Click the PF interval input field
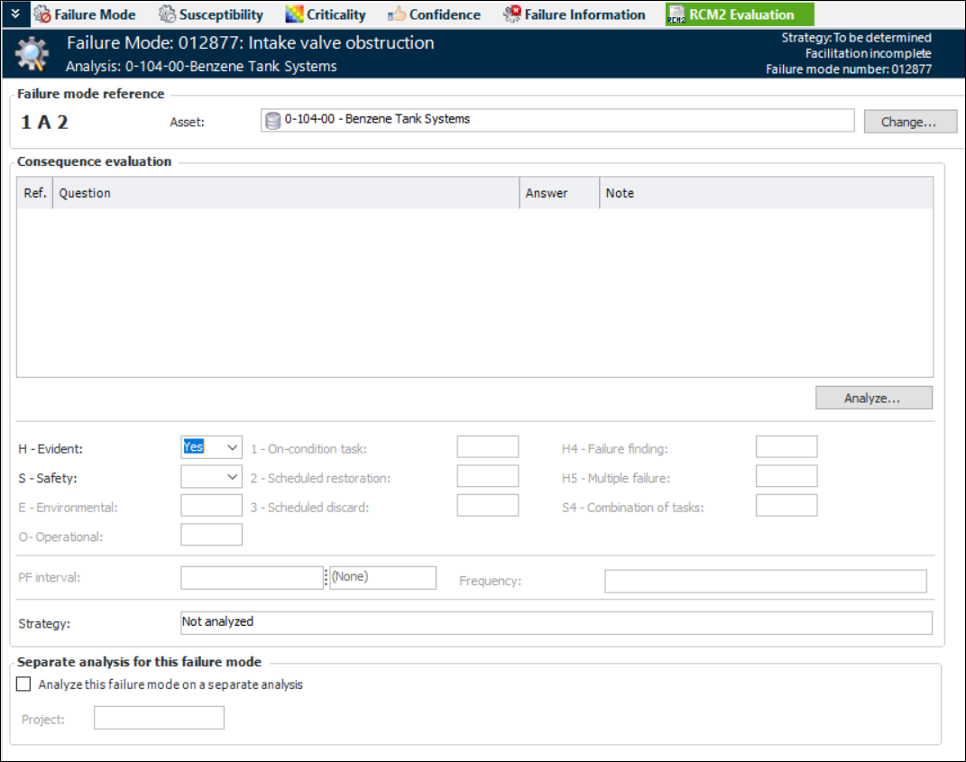The image size is (966, 762). 252,578
